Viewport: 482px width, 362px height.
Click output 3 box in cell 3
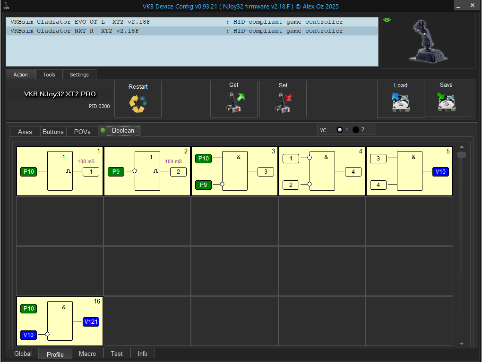coord(266,172)
